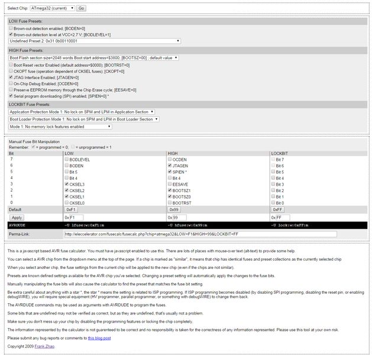Check the LOW BODLEVEL bit 7 checkbox
This screenshot has height=357, width=372.
click(67, 160)
